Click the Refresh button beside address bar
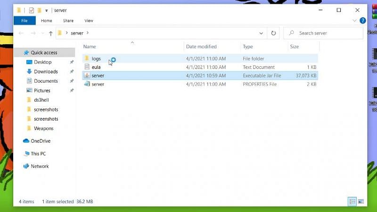Screen dimensions: 377x212 coord(273,33)
